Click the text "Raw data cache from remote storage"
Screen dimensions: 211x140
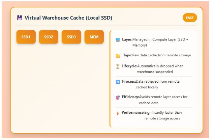tap(162, 55)
